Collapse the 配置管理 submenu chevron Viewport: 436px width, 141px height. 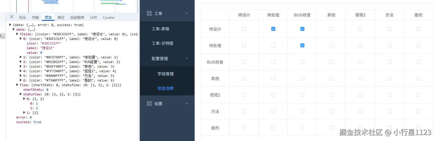click(187, 58)
